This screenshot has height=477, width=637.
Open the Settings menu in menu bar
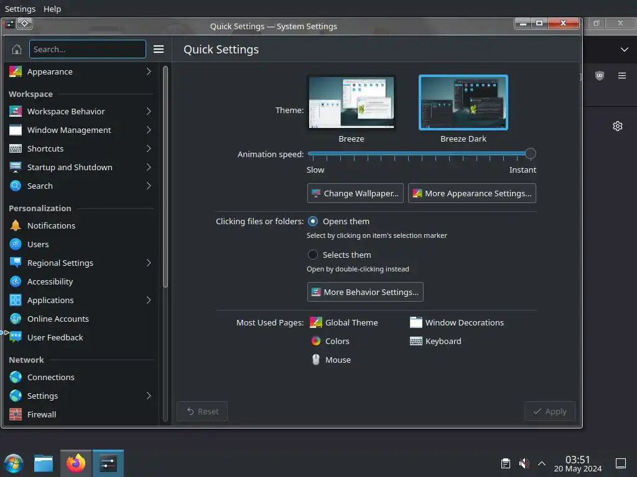[x=20, y=9]
